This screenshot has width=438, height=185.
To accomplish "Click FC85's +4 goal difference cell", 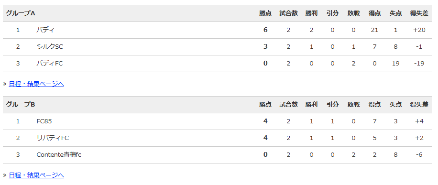I will click(419, 121).
